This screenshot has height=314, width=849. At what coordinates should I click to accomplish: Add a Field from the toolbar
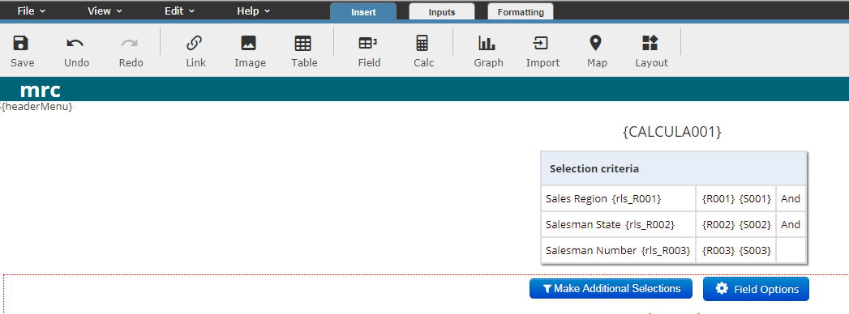coord(368,43)
